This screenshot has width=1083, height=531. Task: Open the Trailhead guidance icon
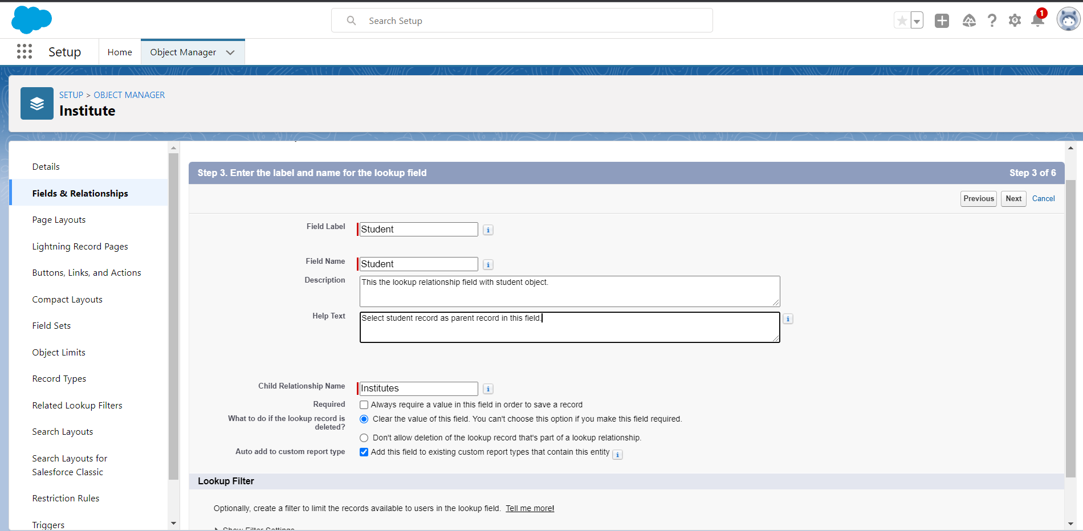(969, 21)
